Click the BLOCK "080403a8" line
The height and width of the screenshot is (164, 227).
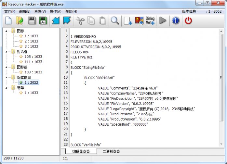(x=99, y=78)
